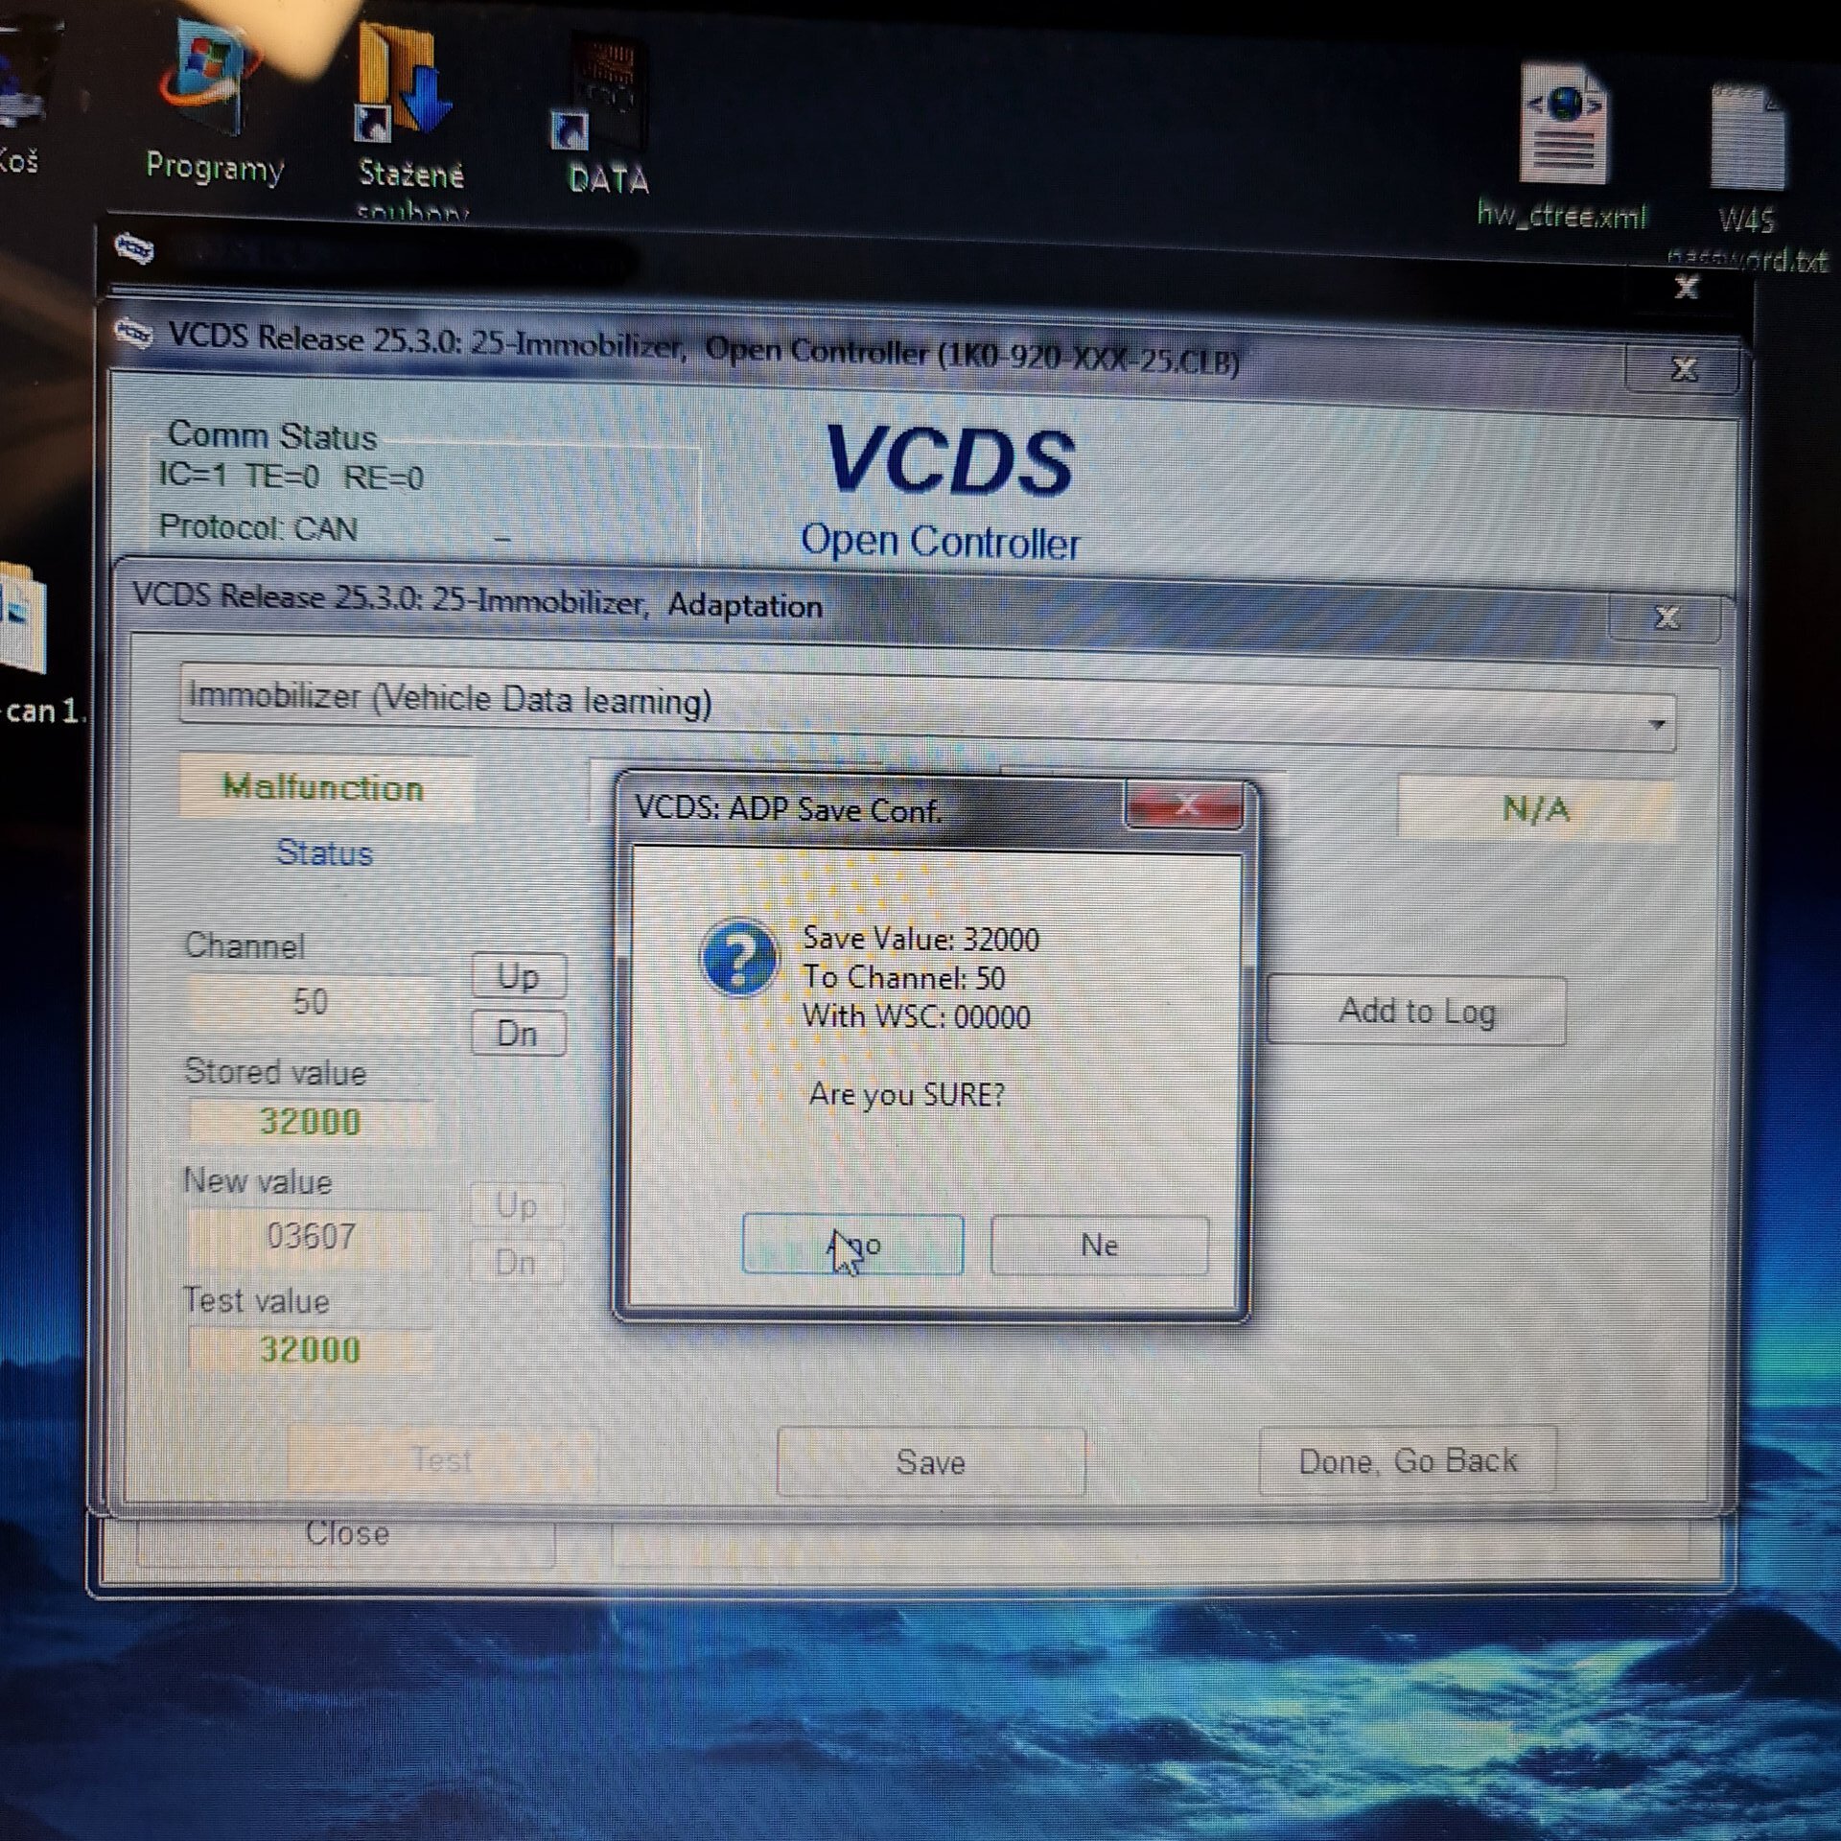
Task: Click the IC=1 TE=0 RE=0 status text
Action: click(x=291, y=476)
